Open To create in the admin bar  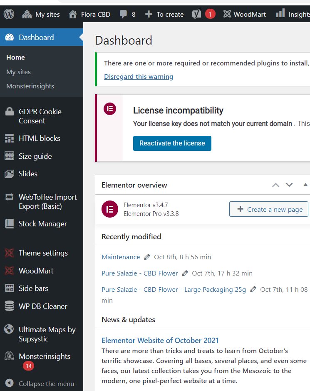[170, 15]
